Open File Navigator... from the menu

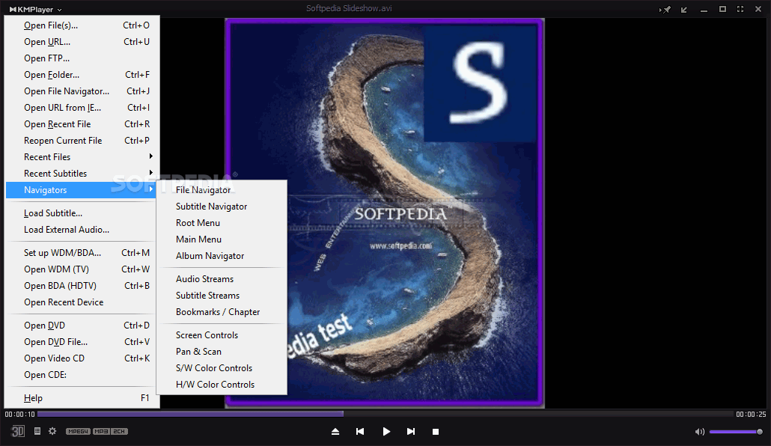click(82, 91)
